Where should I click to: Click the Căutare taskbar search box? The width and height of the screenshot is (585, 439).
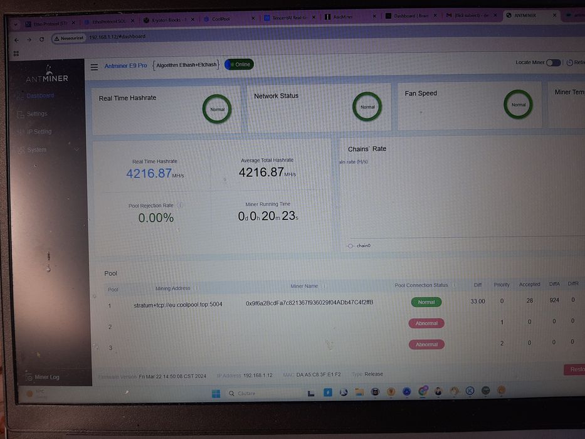click(x=264, y=393)
